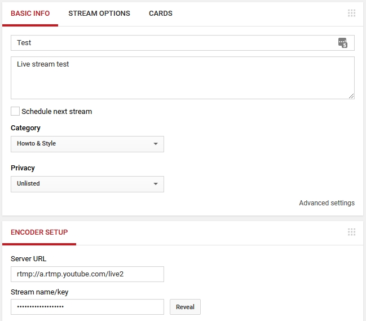This screenshot has width=366, height=321.
Task: Click the grid drag handle on Basic Info panel
Action: pyautogui.click(x=351, y=14)
